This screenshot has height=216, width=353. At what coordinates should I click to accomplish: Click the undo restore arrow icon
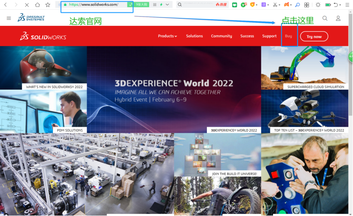336,5
